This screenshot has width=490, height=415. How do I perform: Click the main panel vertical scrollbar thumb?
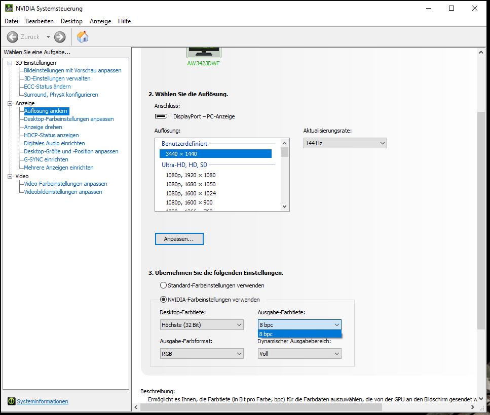[x=481, y=220]
